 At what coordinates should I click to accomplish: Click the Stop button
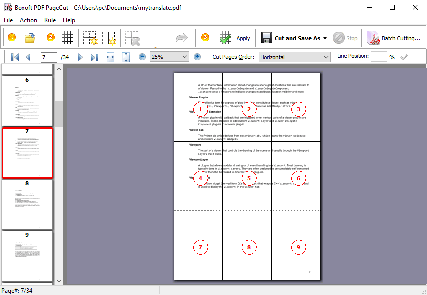(345, 38)
